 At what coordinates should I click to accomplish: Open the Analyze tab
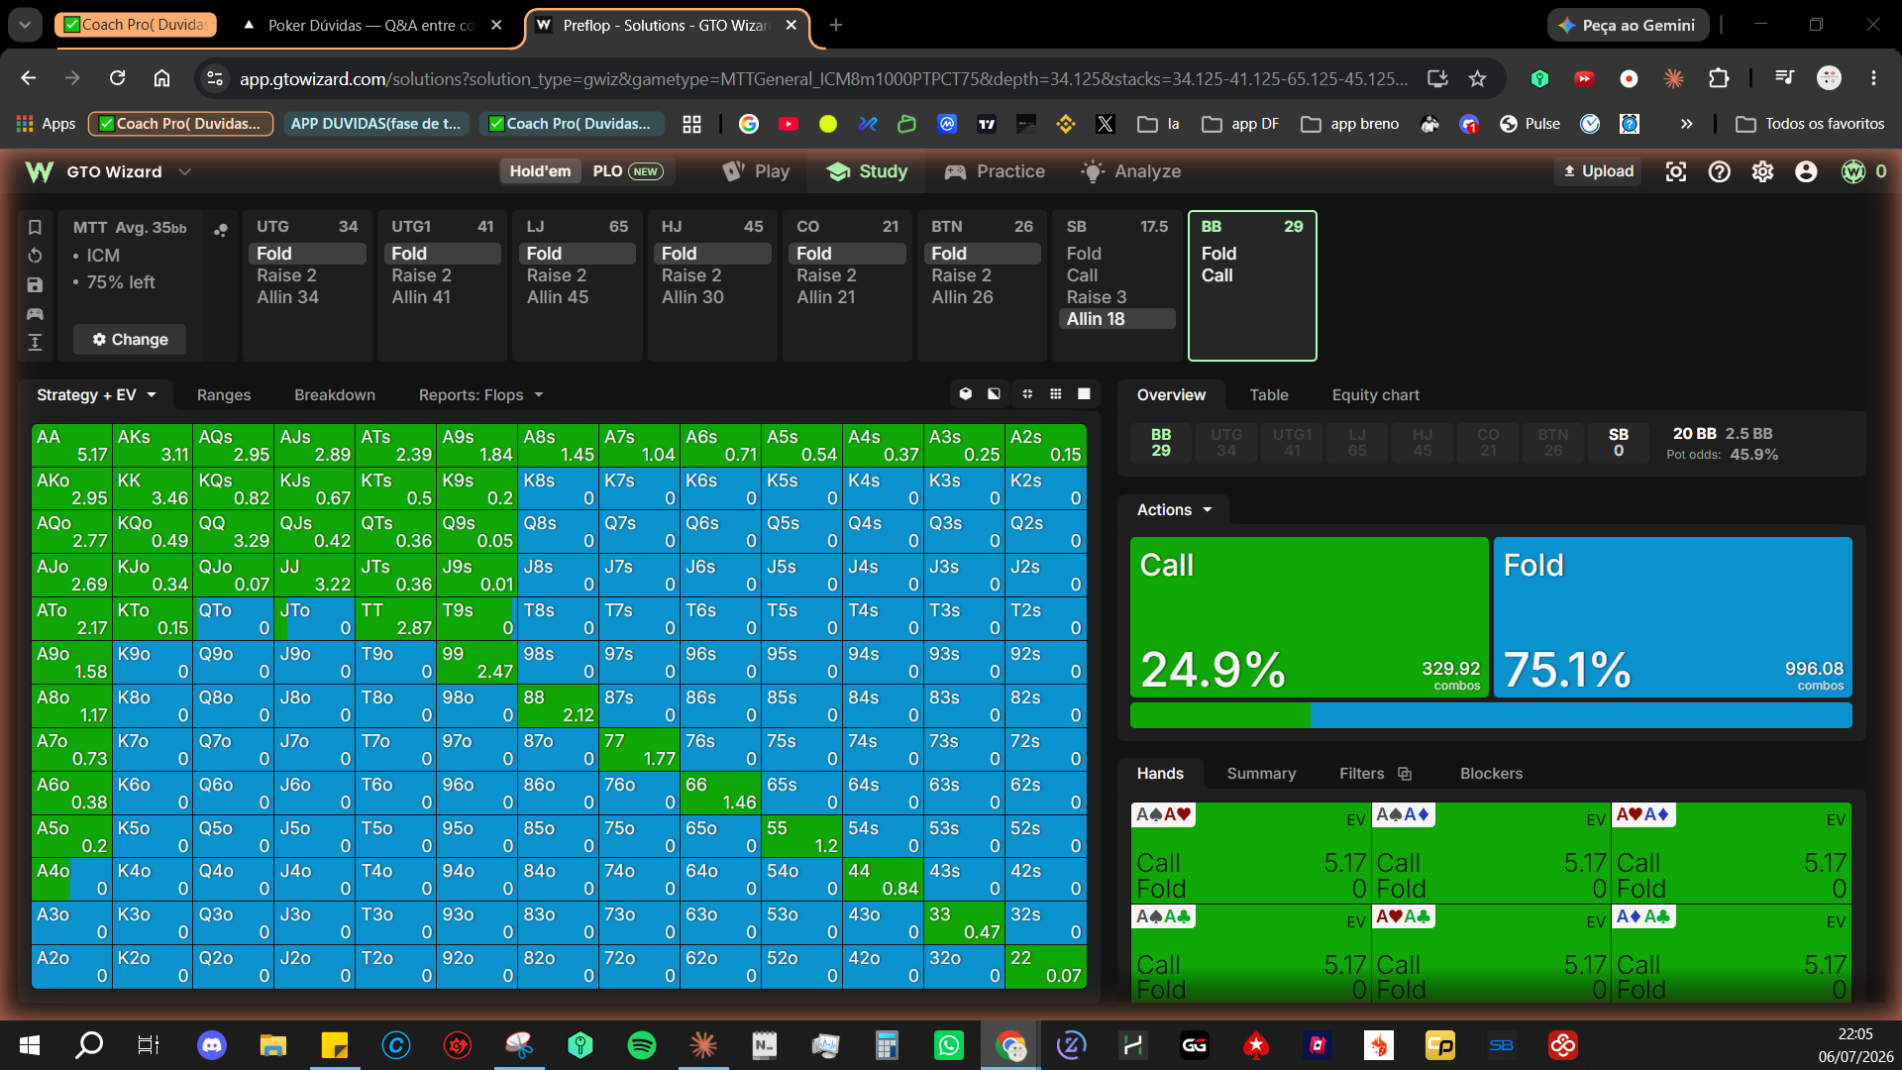[x=1130, y=171]
